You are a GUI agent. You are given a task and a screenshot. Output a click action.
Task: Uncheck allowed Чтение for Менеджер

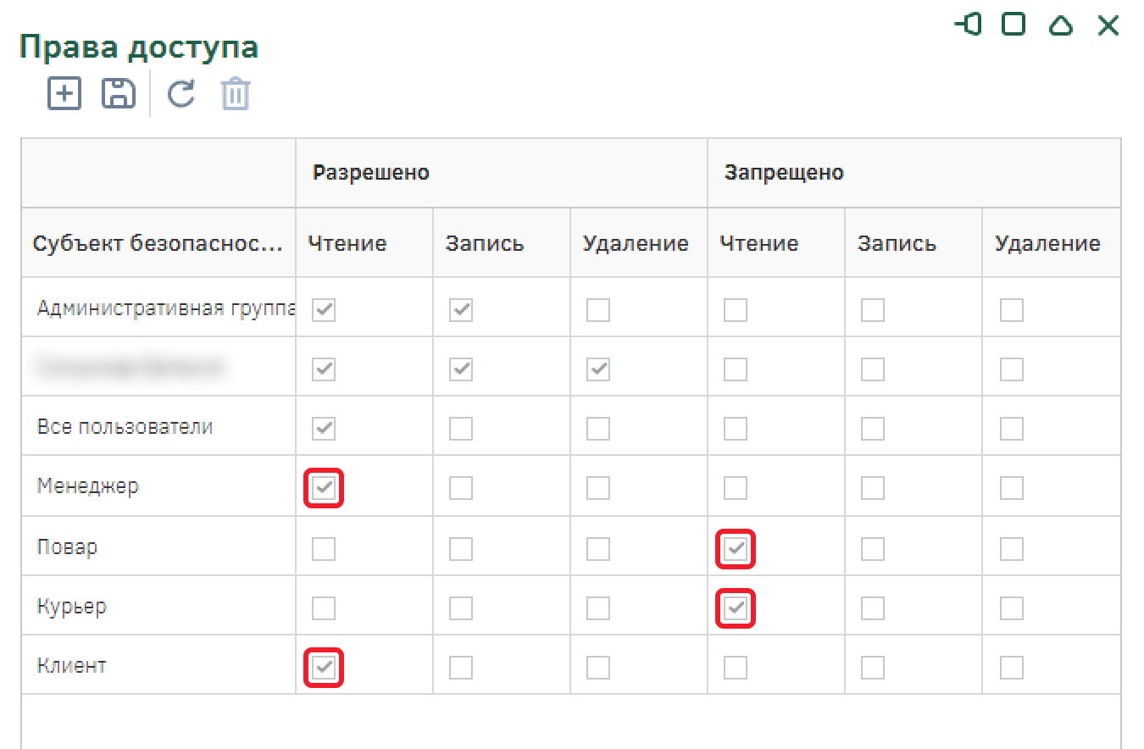click(x=324, y=488)
